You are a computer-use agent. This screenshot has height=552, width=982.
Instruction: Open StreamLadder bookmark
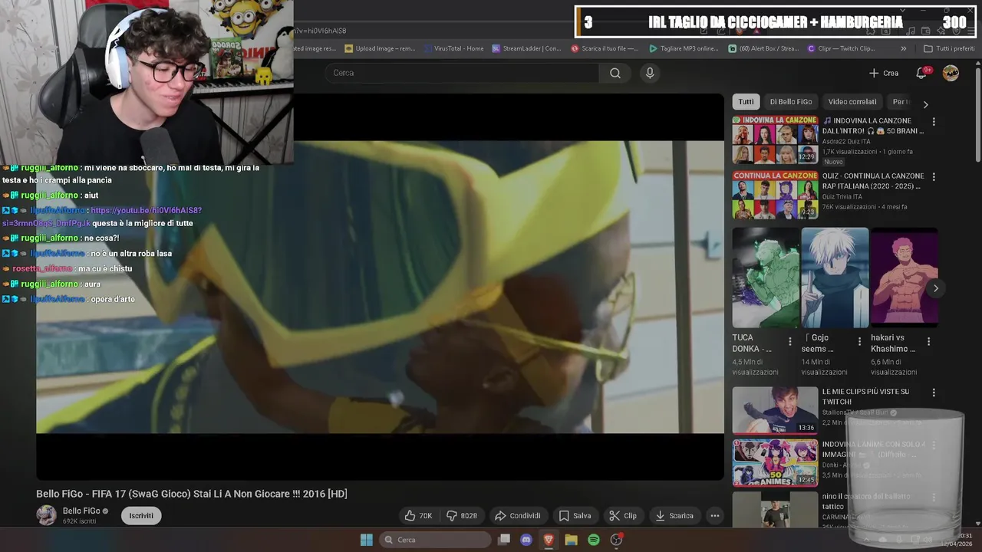point(527,48)
